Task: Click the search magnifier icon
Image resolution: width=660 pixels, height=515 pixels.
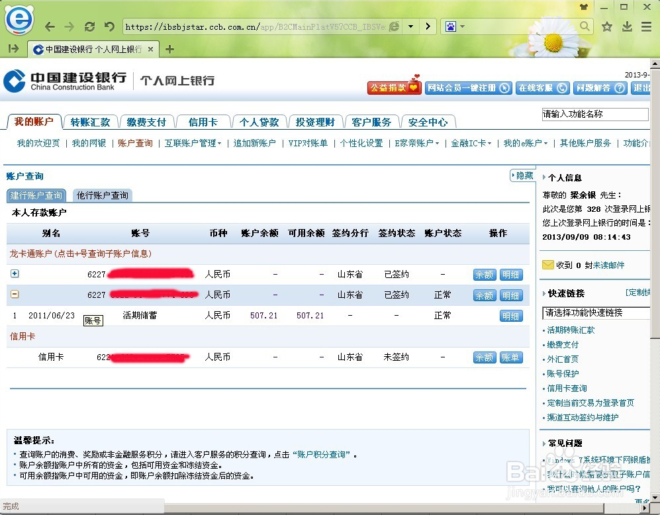Action: click(x=585, y=26)
